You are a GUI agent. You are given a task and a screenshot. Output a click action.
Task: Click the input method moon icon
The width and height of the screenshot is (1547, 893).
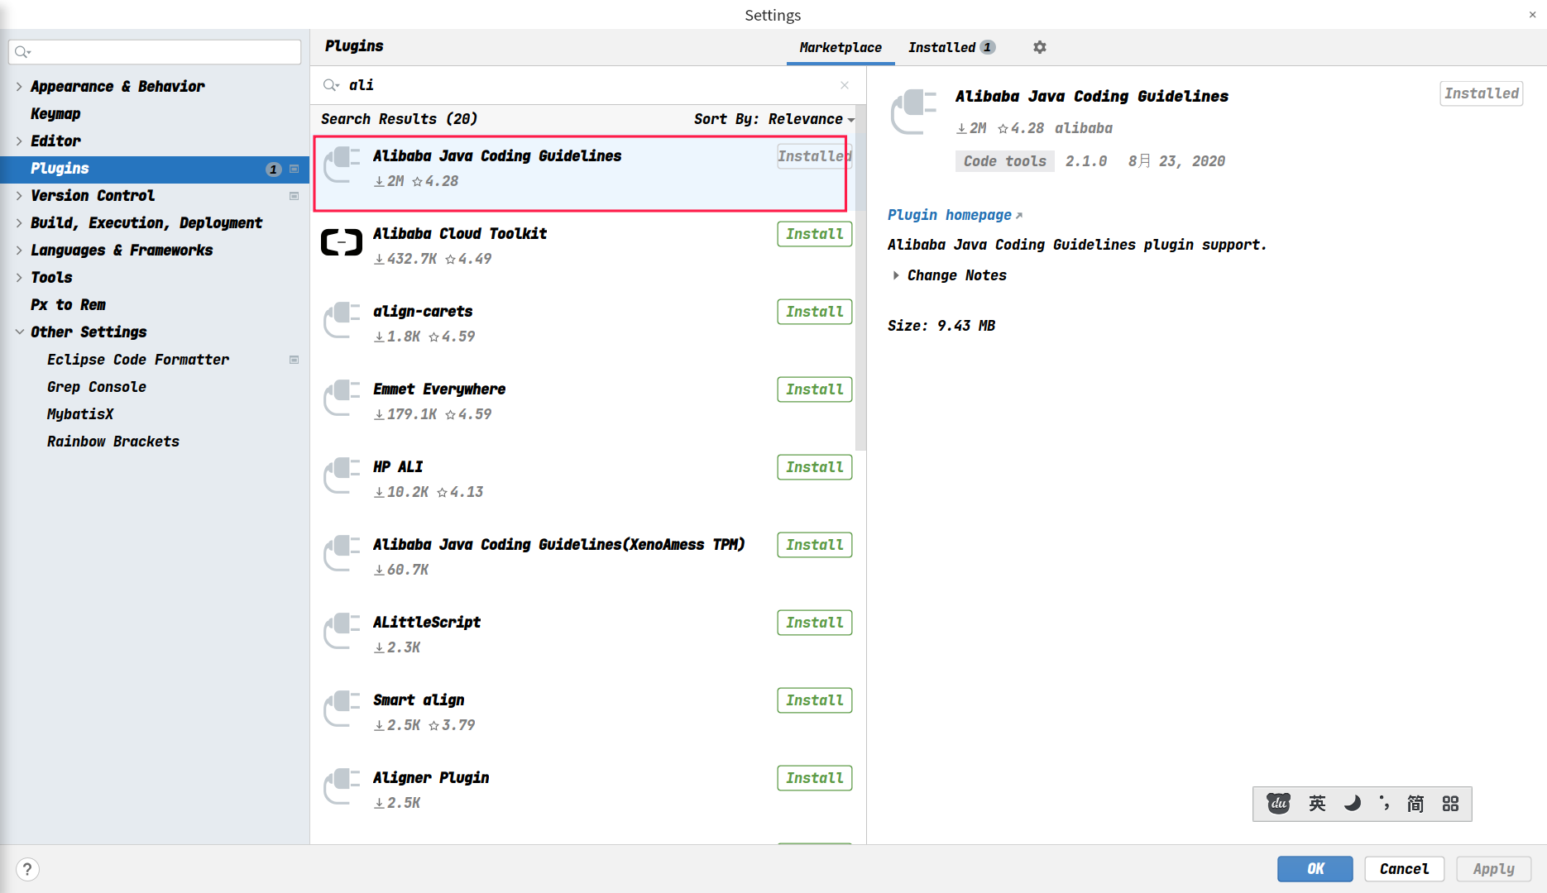[1353, 804]
